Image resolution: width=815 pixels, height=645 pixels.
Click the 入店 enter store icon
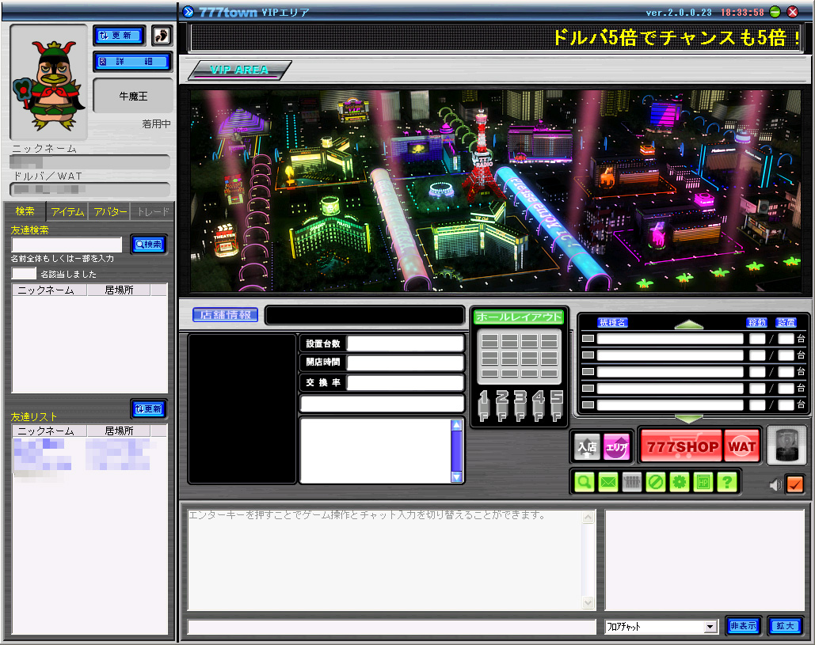click(x=588, y=446)
